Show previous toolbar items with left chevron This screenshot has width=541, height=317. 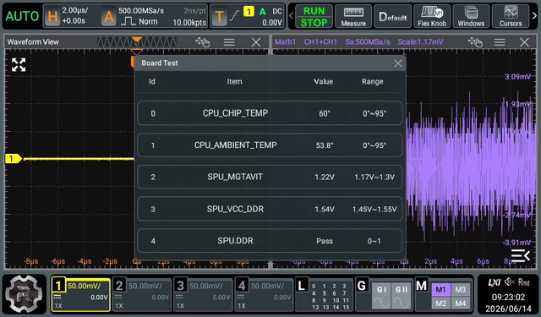(291, 16)
